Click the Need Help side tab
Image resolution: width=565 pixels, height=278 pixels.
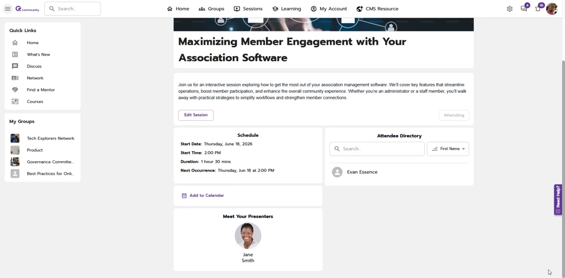click(558, 199)
